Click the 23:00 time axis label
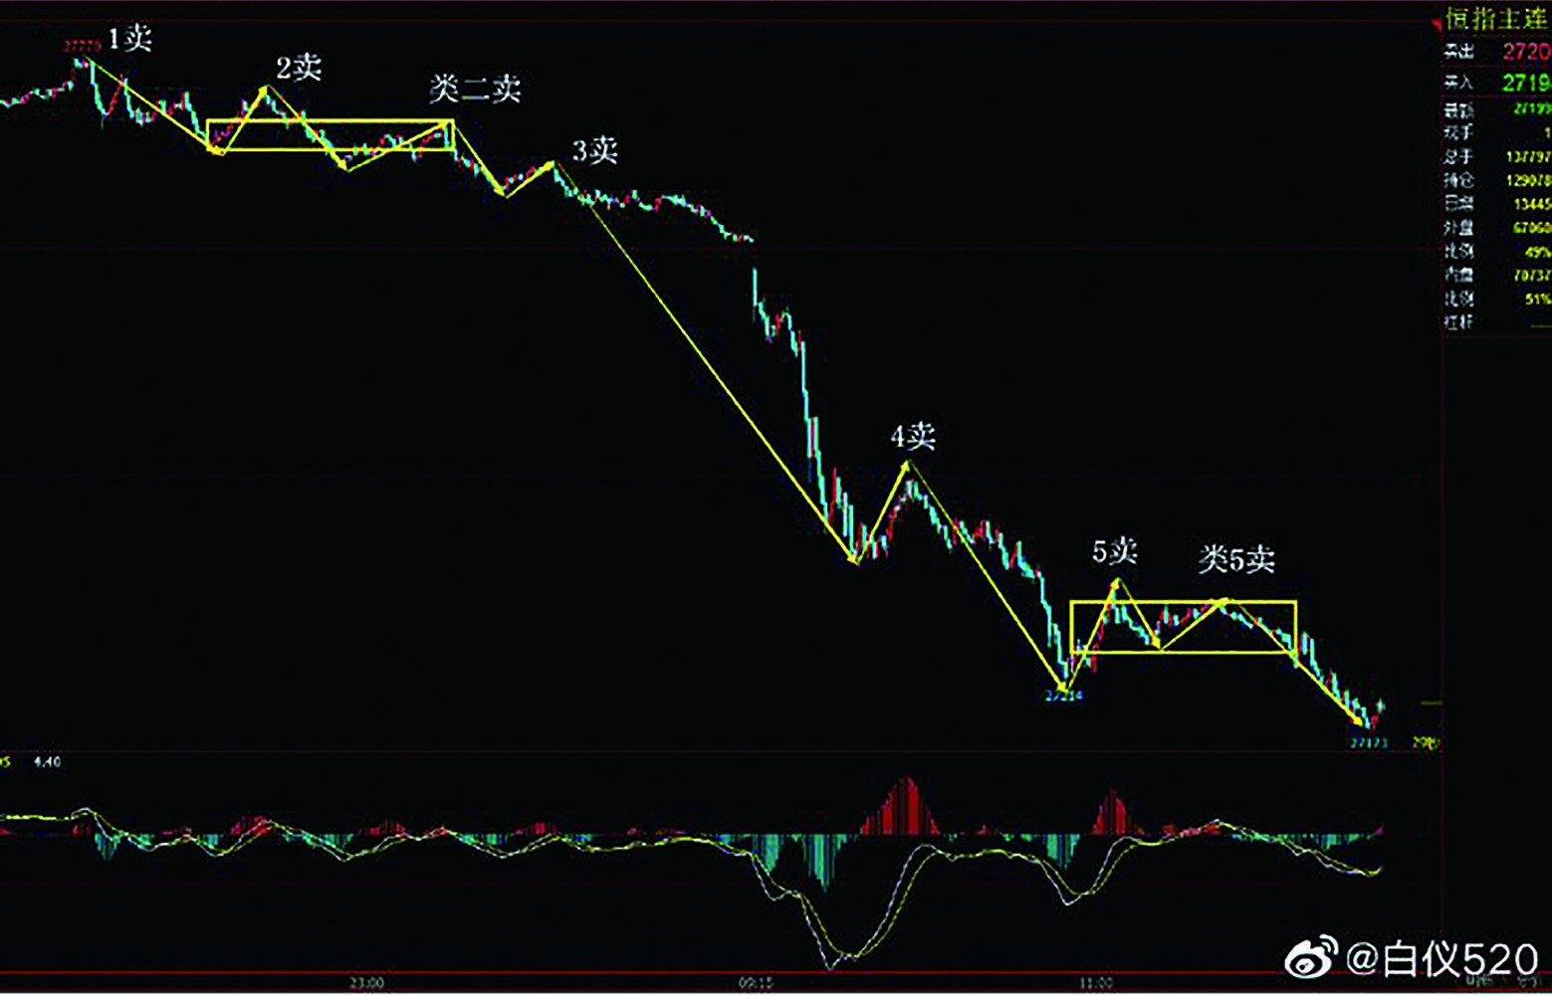Screen dimensions: 1552x996 [x=366, y=983]
